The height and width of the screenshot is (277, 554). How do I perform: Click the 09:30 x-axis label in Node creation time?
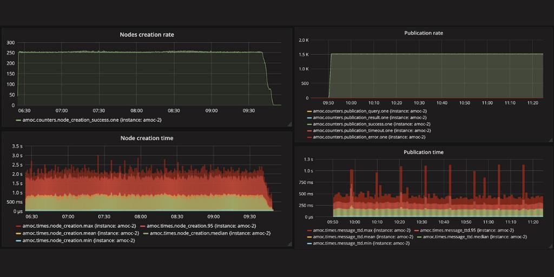pos(250,216)
